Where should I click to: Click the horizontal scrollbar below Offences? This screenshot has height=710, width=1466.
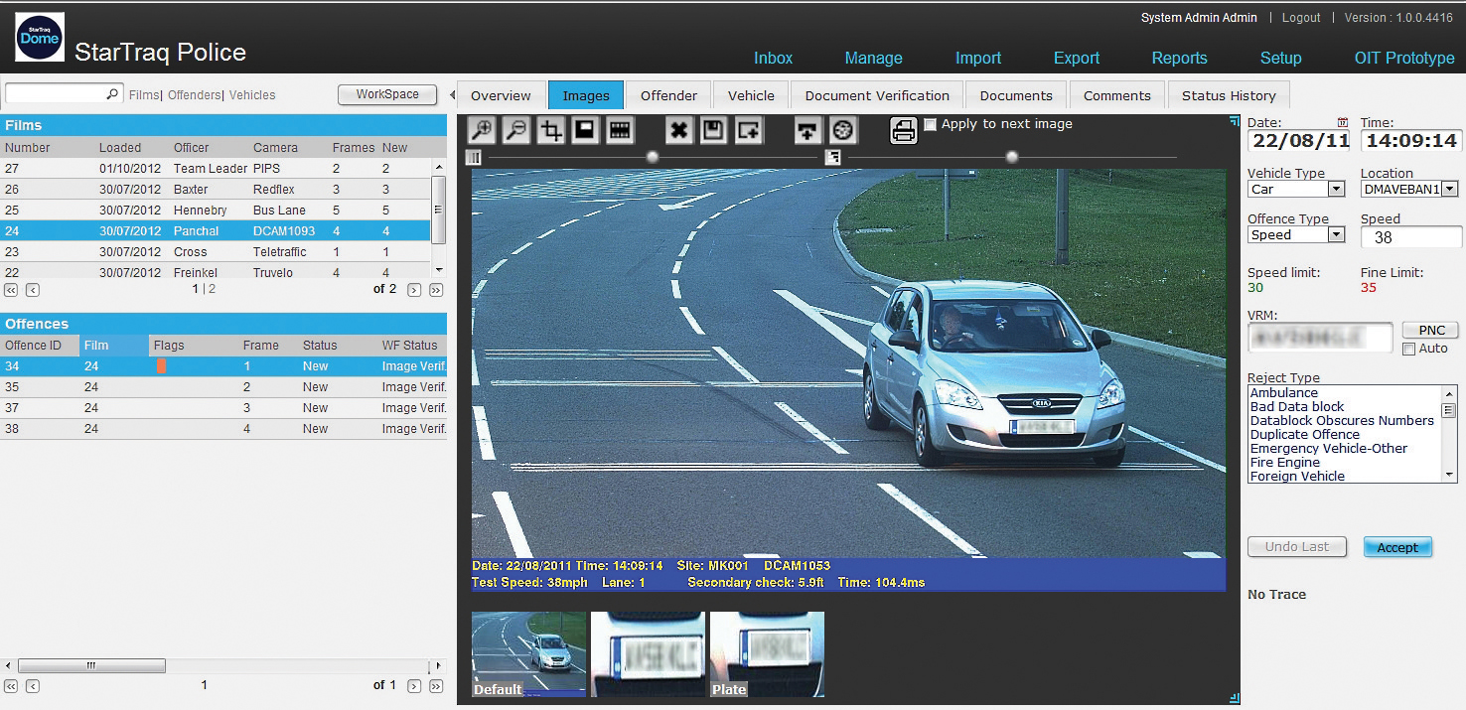click(x=91, y=665)
